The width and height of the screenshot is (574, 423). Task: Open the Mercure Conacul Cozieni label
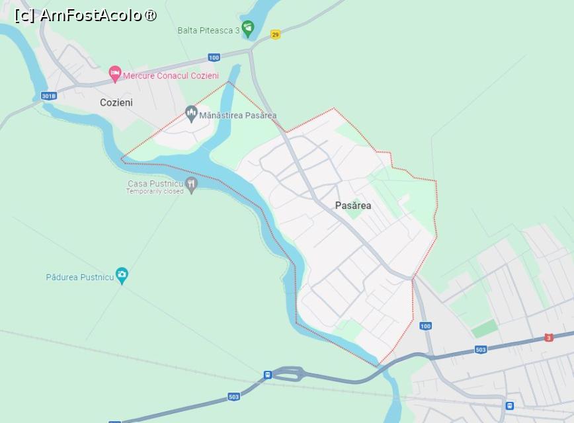click(x=171, y=76)
